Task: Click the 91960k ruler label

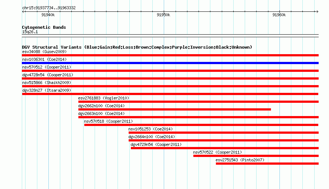Action: [x=279, y=15]
